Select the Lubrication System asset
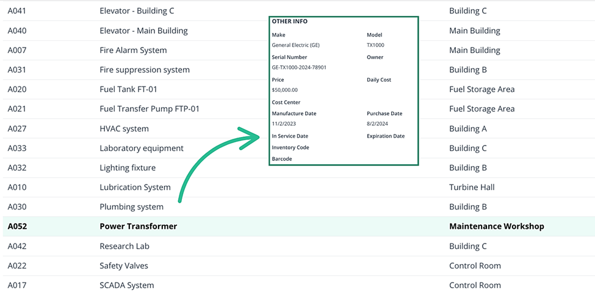The width and height of the screenshot is (595, 294). (x=135, y=187)
